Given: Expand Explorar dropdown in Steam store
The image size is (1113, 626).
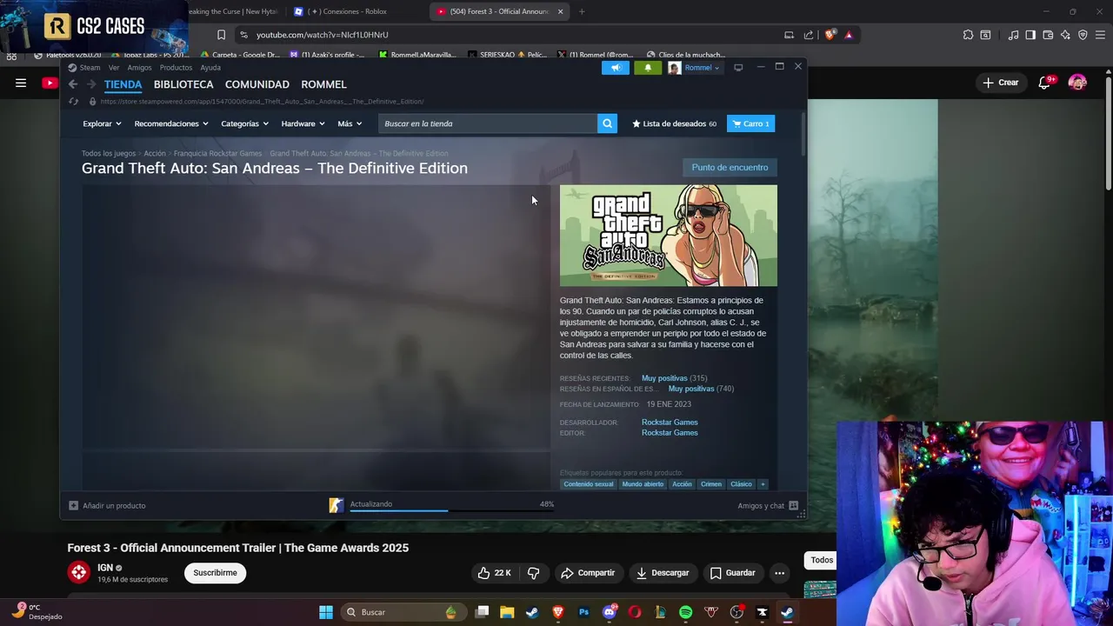Looking at the screenshot, I should coord(102,123).
